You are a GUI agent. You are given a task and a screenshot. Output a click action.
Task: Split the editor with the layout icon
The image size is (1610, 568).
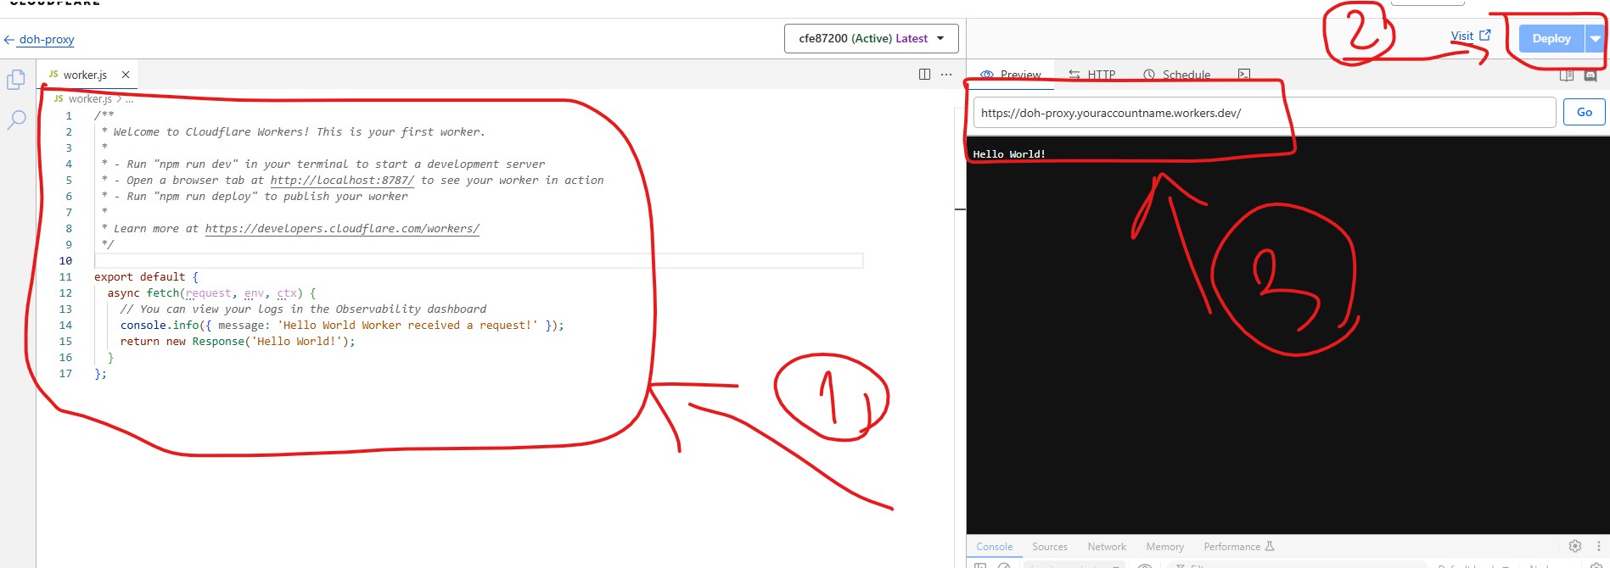(x=924, y=75)
